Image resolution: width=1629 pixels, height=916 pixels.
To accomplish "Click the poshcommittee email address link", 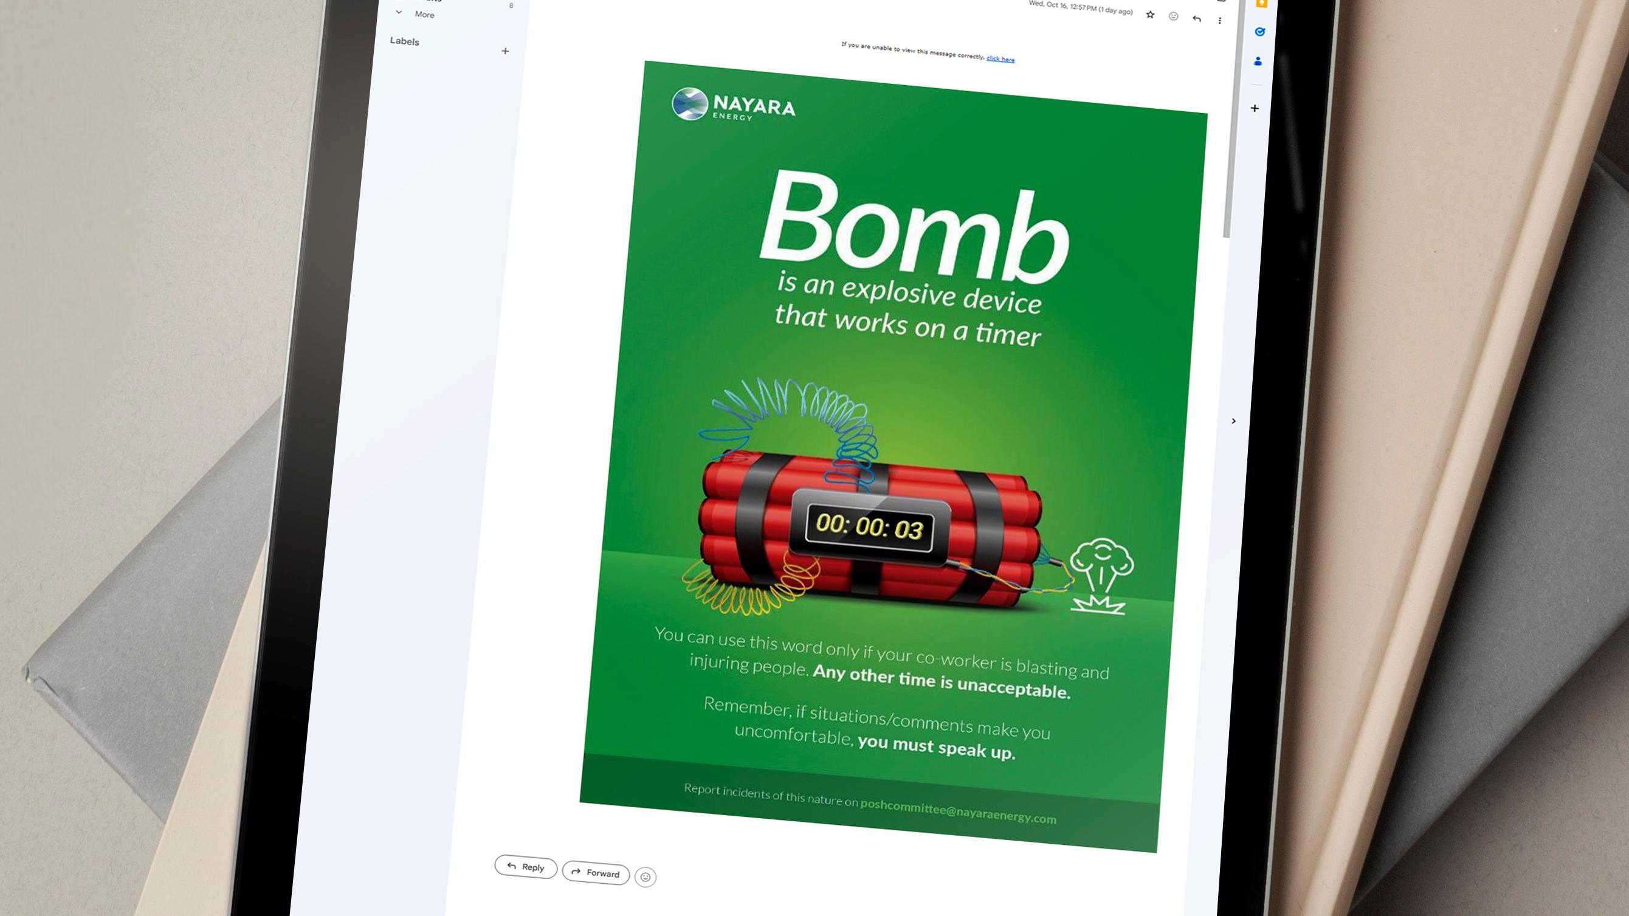I will [957, 811].
